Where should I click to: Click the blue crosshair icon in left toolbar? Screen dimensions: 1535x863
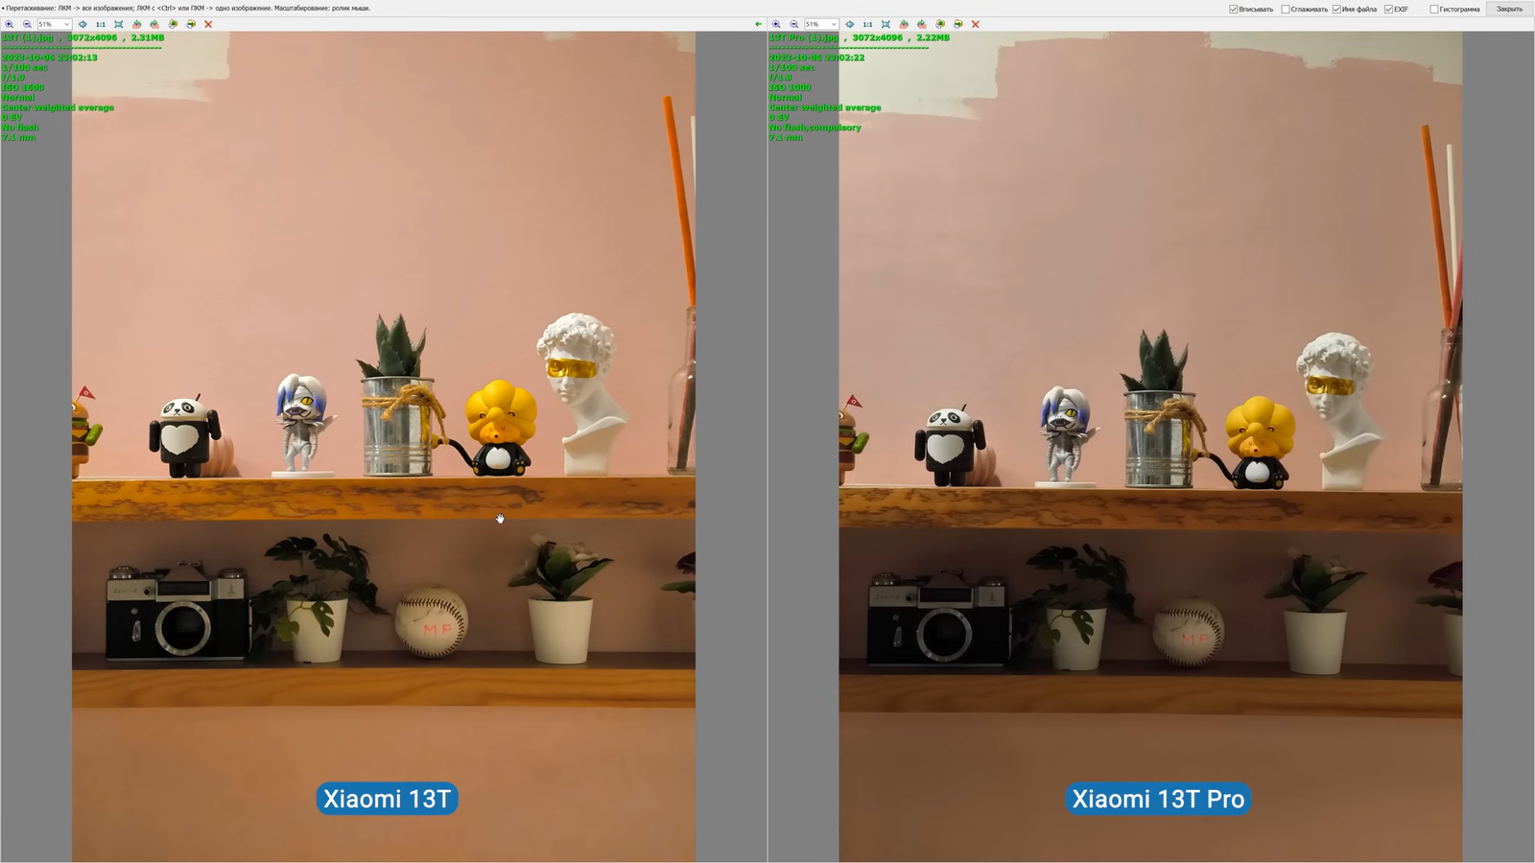point(83,24)
